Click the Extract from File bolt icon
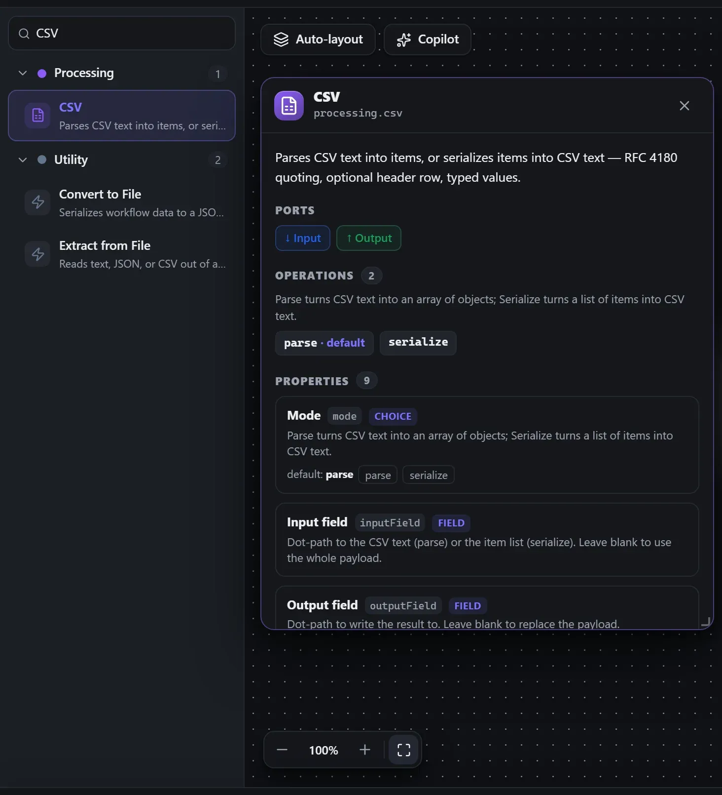722x795 pixels. [x=37, y=254]
